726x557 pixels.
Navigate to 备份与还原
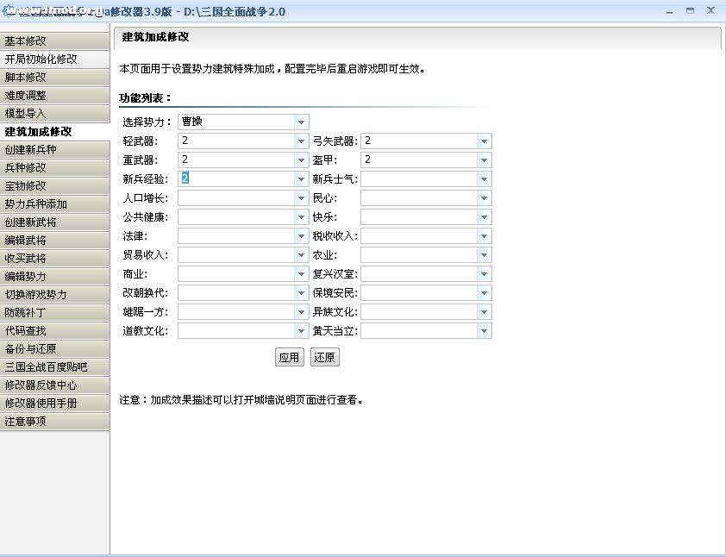click(54, 349)
